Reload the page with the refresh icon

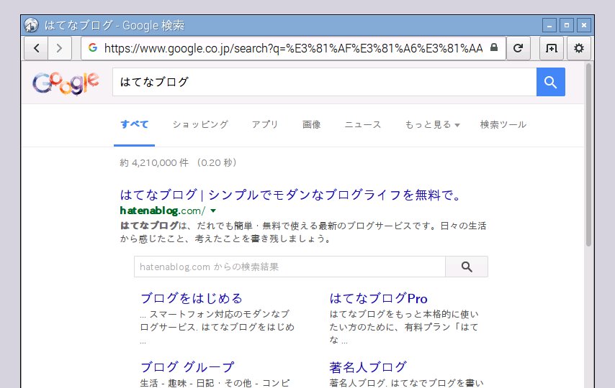pos(518,48)
